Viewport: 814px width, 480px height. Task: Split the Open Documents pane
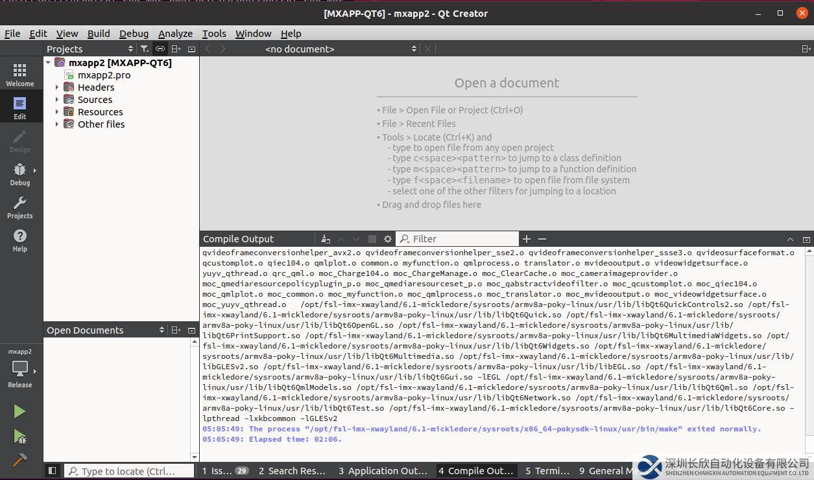[176, 330]
